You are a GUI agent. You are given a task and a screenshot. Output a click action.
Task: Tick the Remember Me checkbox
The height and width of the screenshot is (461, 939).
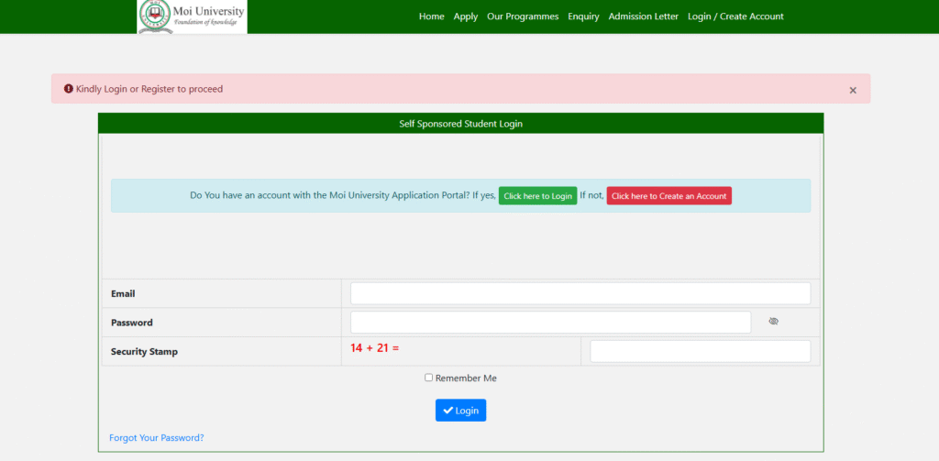pos(429,378)
